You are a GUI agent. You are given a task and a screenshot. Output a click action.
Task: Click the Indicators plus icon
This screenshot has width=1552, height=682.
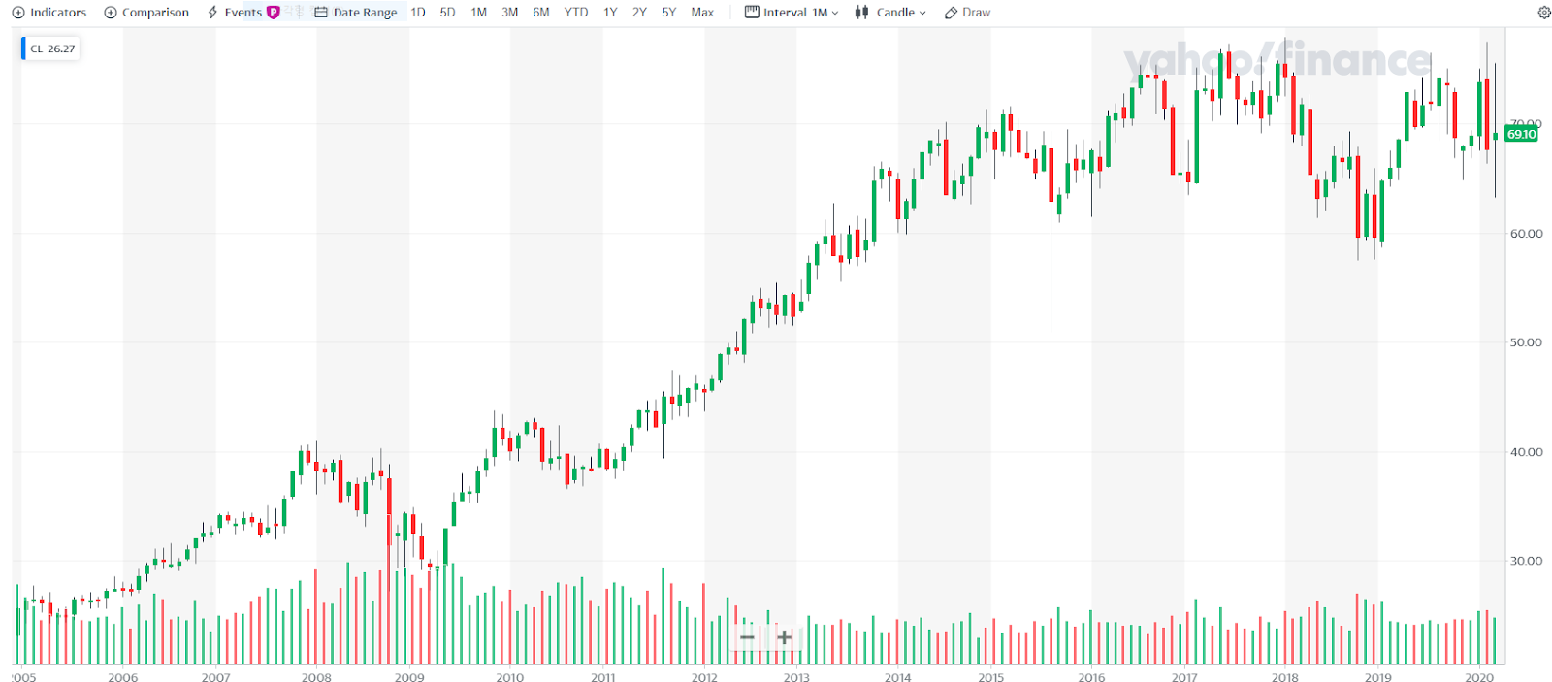18,13
